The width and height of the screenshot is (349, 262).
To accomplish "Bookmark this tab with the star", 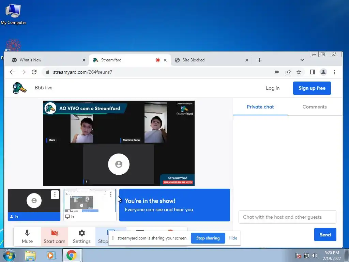I will 299,72.
